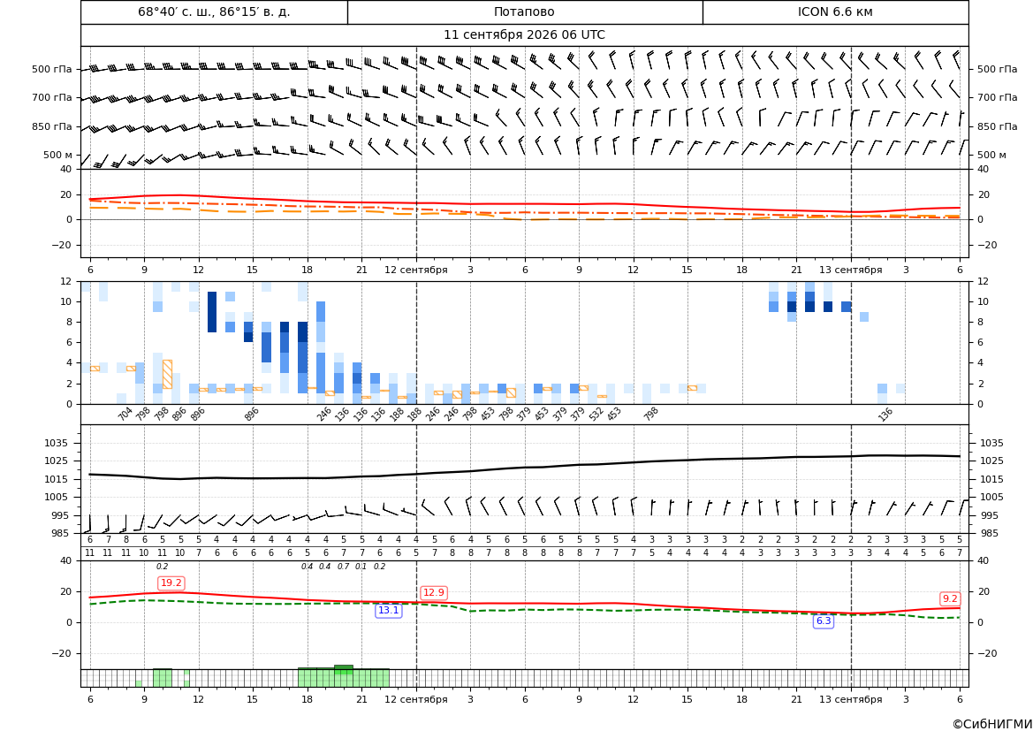The image size is (1033, 731).
Task: Click the 704 cloud base value label
Action: pyautogui.click(x=125, y=414)
